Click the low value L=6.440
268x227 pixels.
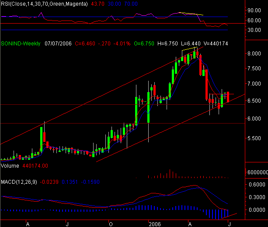pyautogui.click(x=191, y=44)
